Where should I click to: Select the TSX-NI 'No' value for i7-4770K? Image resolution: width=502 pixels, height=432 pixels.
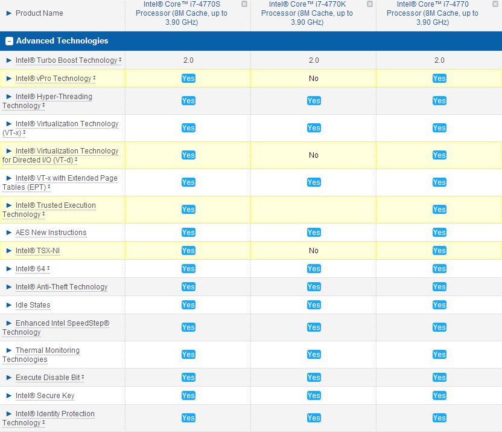314,251
